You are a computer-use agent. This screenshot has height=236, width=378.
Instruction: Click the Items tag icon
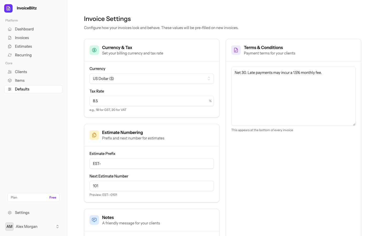[x=10, y=80]
